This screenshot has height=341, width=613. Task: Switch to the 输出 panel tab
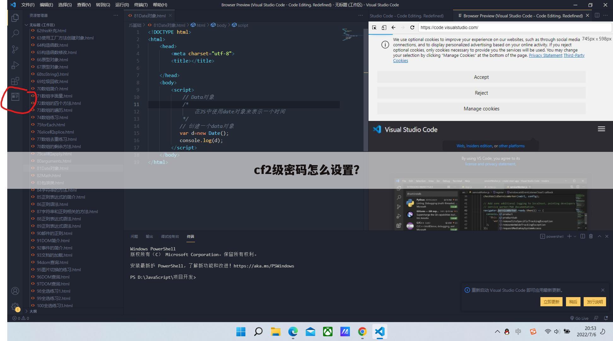[149, 236]
